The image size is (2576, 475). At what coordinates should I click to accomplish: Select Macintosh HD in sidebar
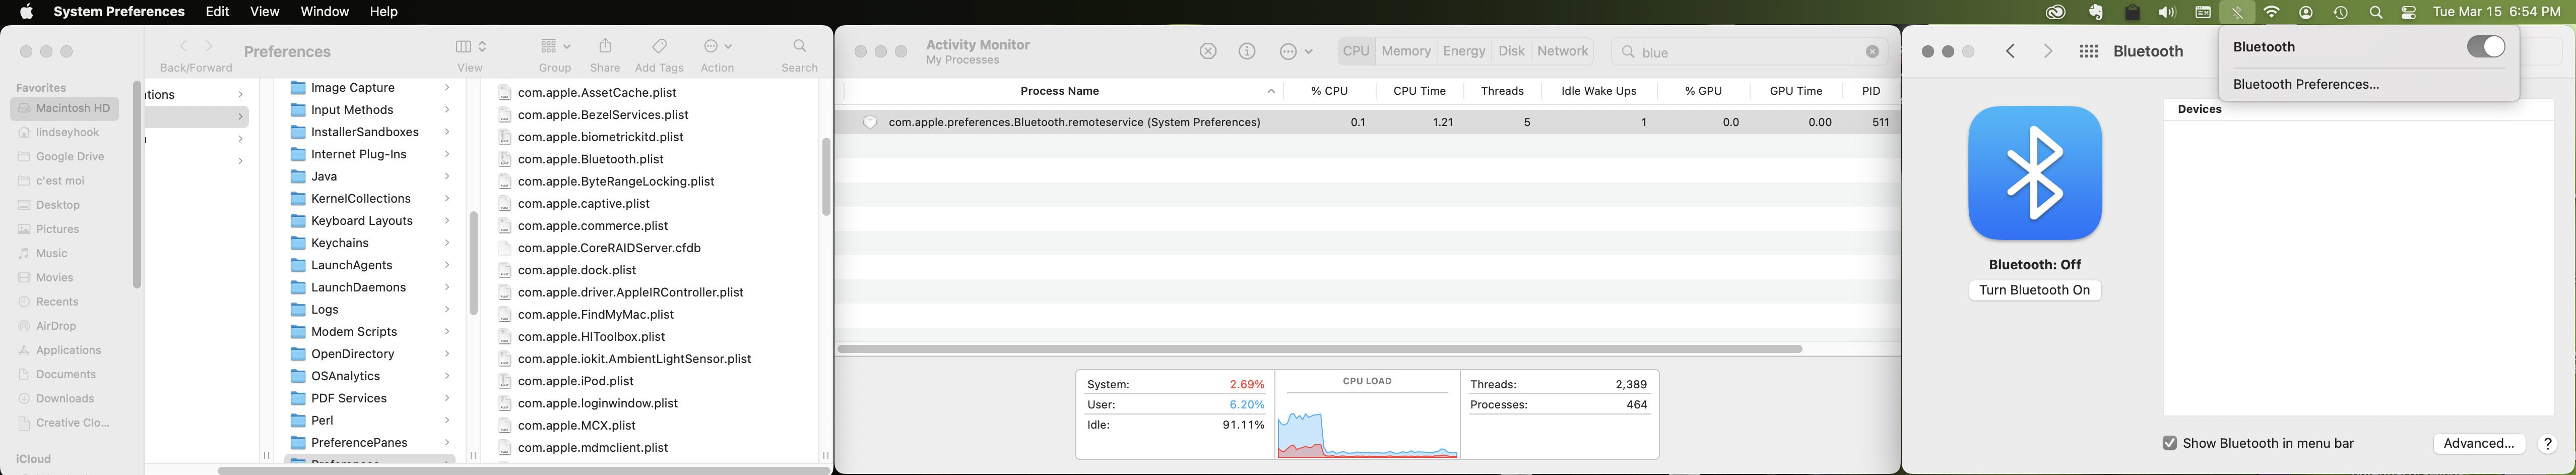[x=65, y=108]
